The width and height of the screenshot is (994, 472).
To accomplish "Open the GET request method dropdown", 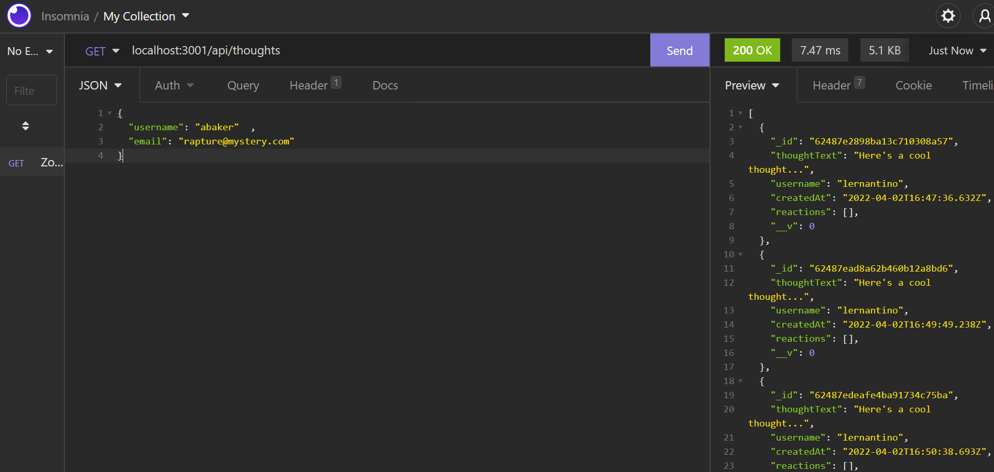I will click(102, 50).
